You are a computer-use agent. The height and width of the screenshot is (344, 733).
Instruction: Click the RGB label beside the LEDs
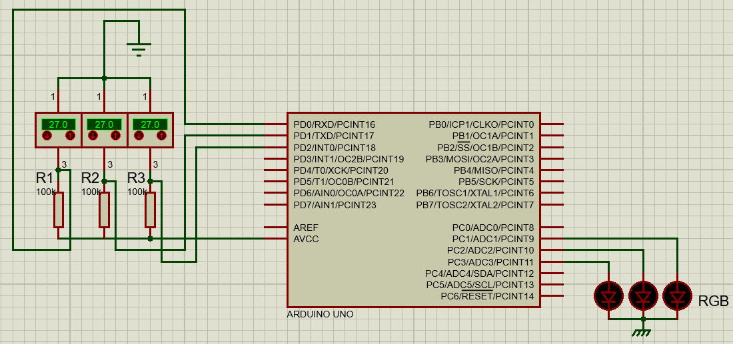714,301
